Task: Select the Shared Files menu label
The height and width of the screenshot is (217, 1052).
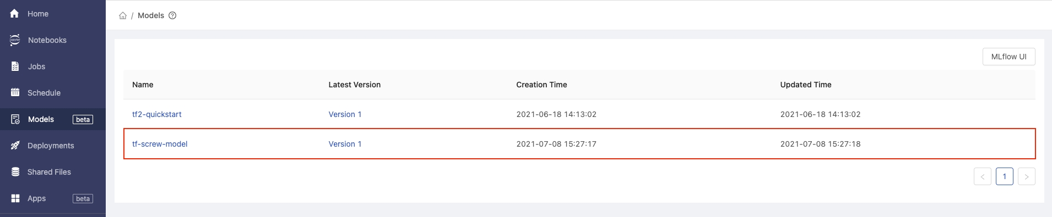Action: 49,172
